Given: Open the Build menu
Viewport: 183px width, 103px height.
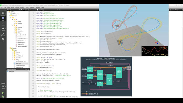Looking at the screenshot, I should pyautogui.click(x=12, y=8).
